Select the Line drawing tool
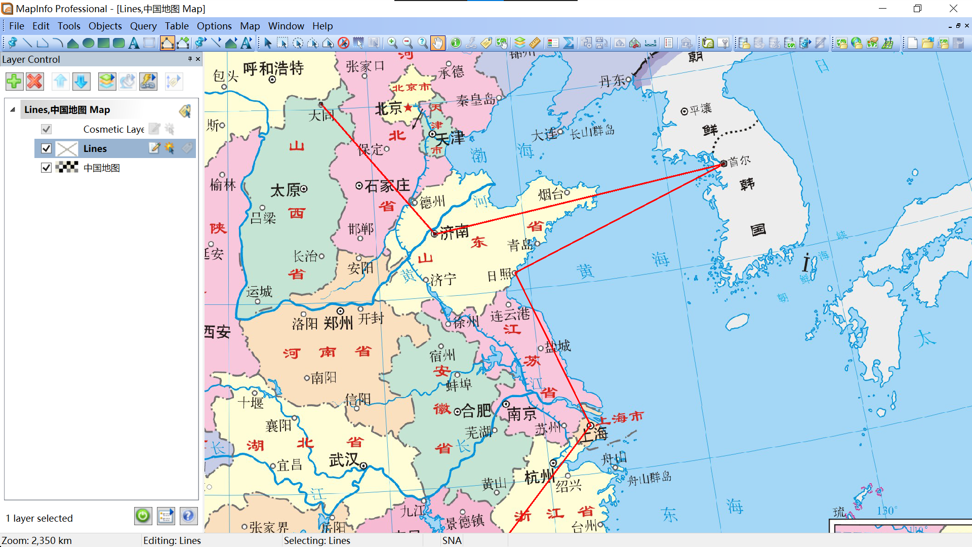This screenshot has width=972, height=547. coord(27,43)
